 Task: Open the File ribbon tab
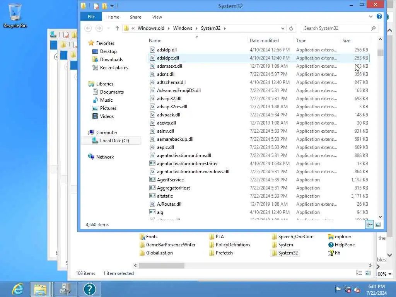pos(91,17)
